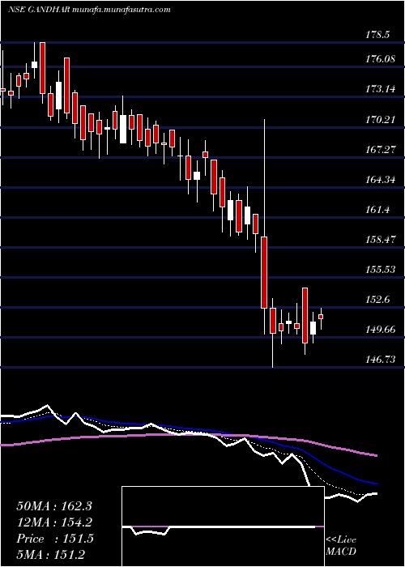Click the 170.21 price axis label

379,119
